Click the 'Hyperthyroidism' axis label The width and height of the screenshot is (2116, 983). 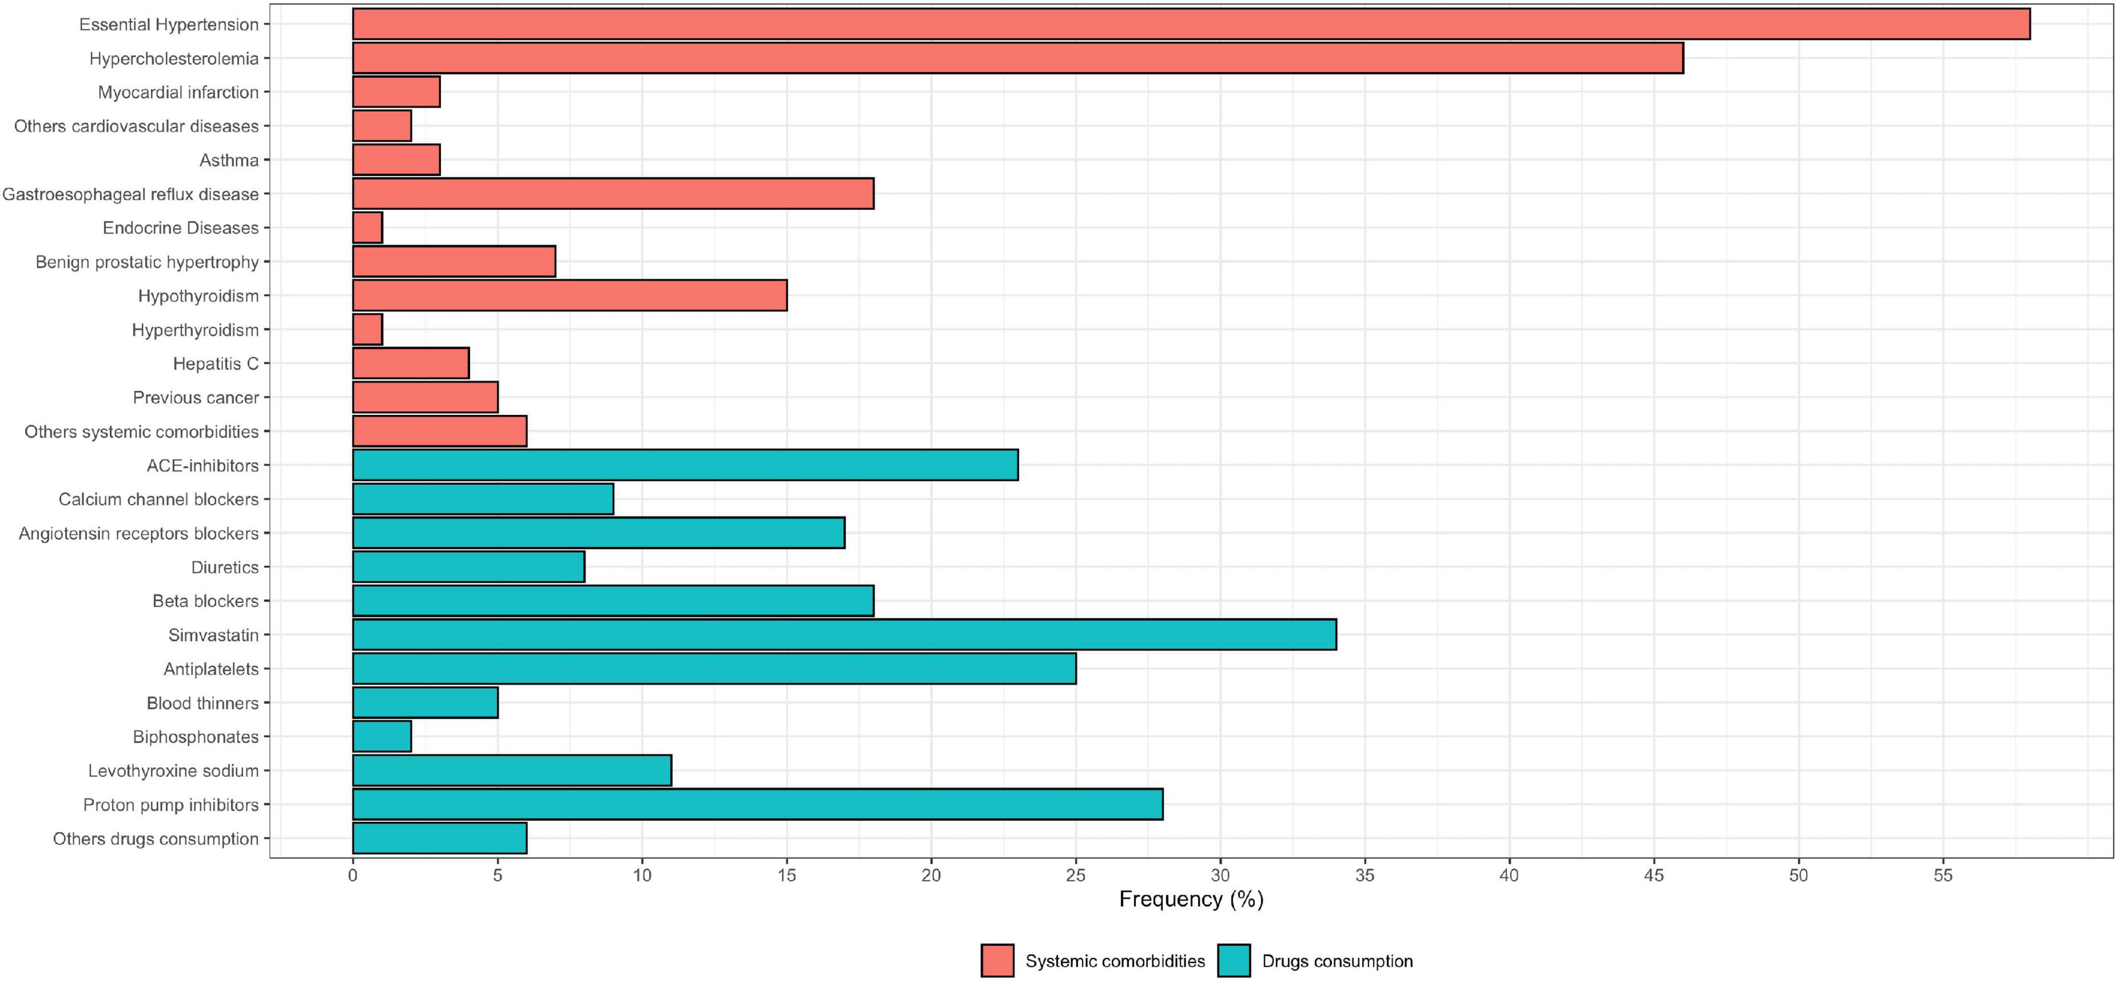pos(196,330)
